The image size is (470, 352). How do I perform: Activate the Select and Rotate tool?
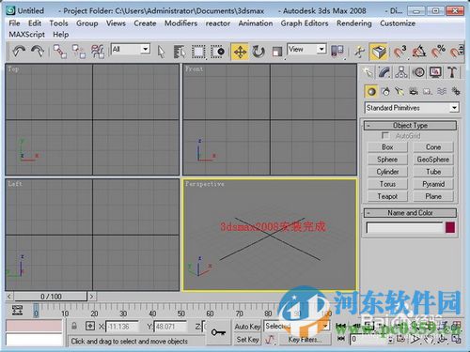[x=258, y=52]
